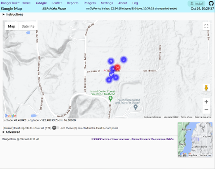Switch the map to Satellite view
Image resolution: width=215 pixels, height=169 pixels.
click(28, 26)
